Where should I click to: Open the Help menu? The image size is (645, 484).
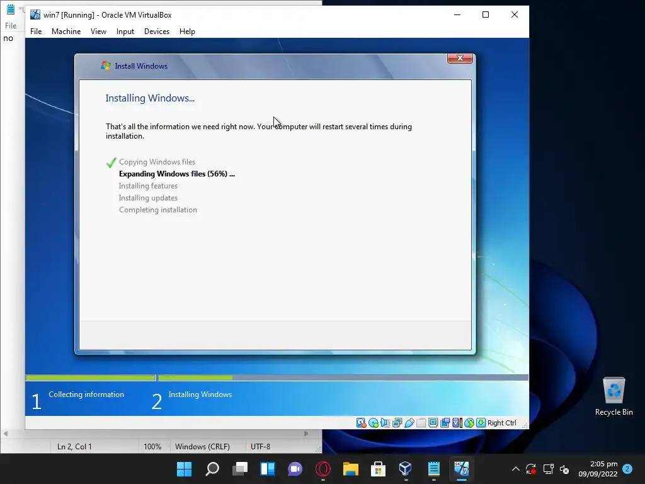(x=187, y=32)
